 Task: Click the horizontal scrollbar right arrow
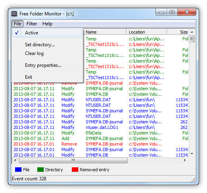point(185,160)
